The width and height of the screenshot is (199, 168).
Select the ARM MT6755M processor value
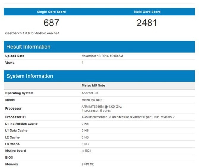pyautogui.click(x=102, y=107)
